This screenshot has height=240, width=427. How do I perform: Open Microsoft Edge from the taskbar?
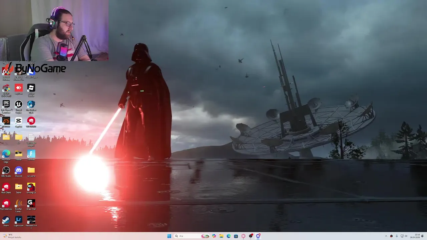[229, 236]
